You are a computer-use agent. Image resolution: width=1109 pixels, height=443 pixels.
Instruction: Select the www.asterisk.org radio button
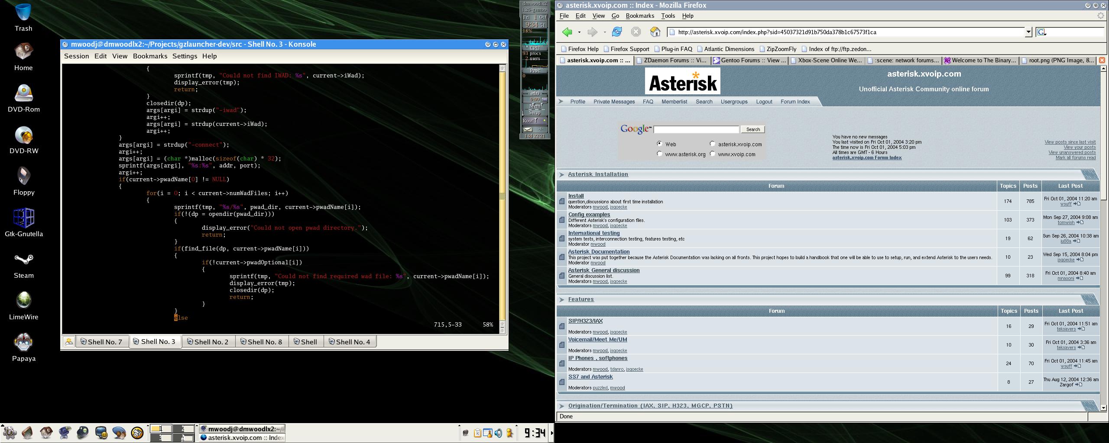659,154
